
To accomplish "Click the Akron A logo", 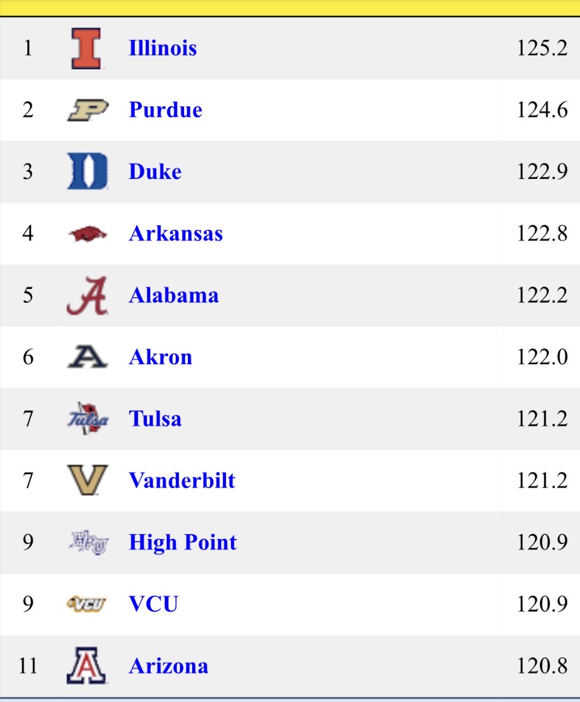I will (x=87, y=357).
